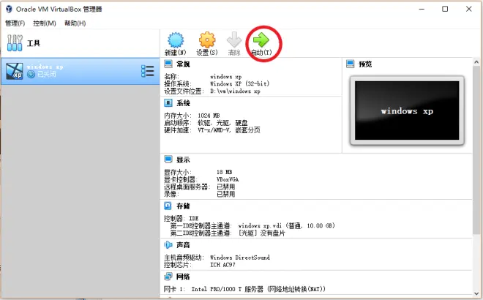Click the General (常规) section icon
Viewport: 483px width, 300px height.
coord(168,64)
